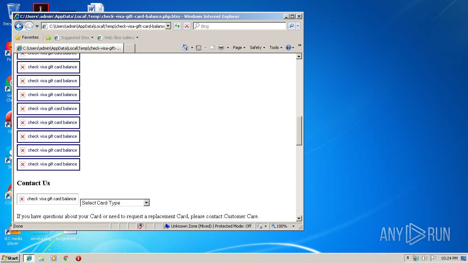Open media player icon in taskbar

(x=54, y=258)
